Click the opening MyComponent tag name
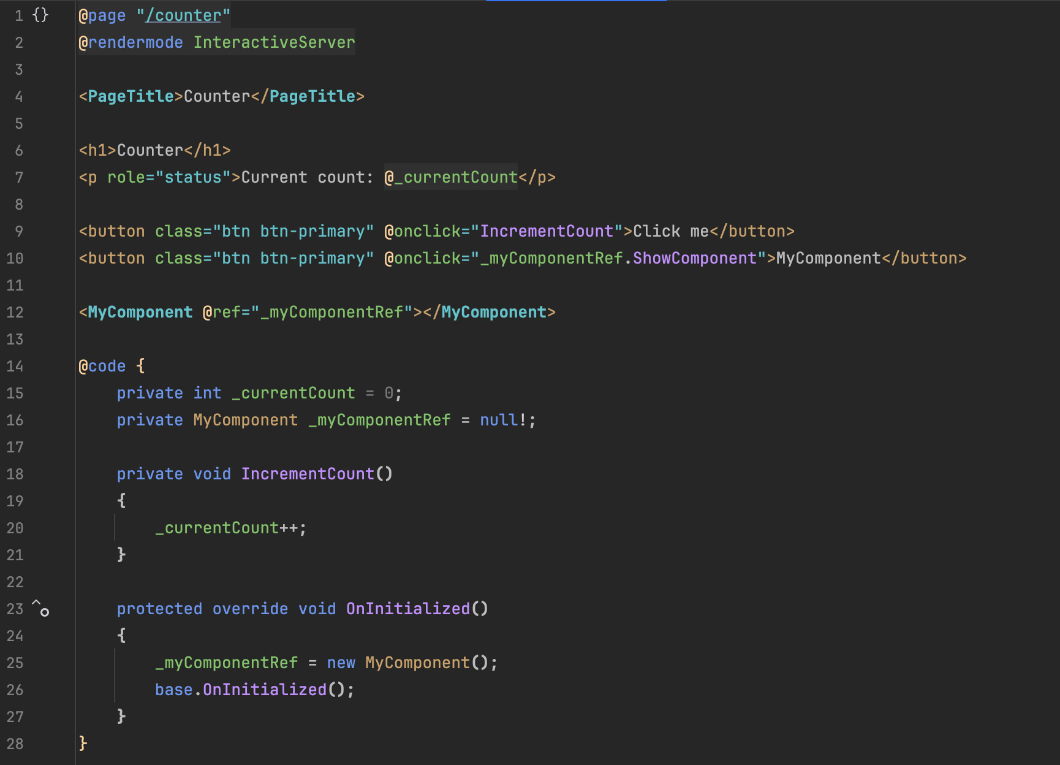 pos(140,312)
